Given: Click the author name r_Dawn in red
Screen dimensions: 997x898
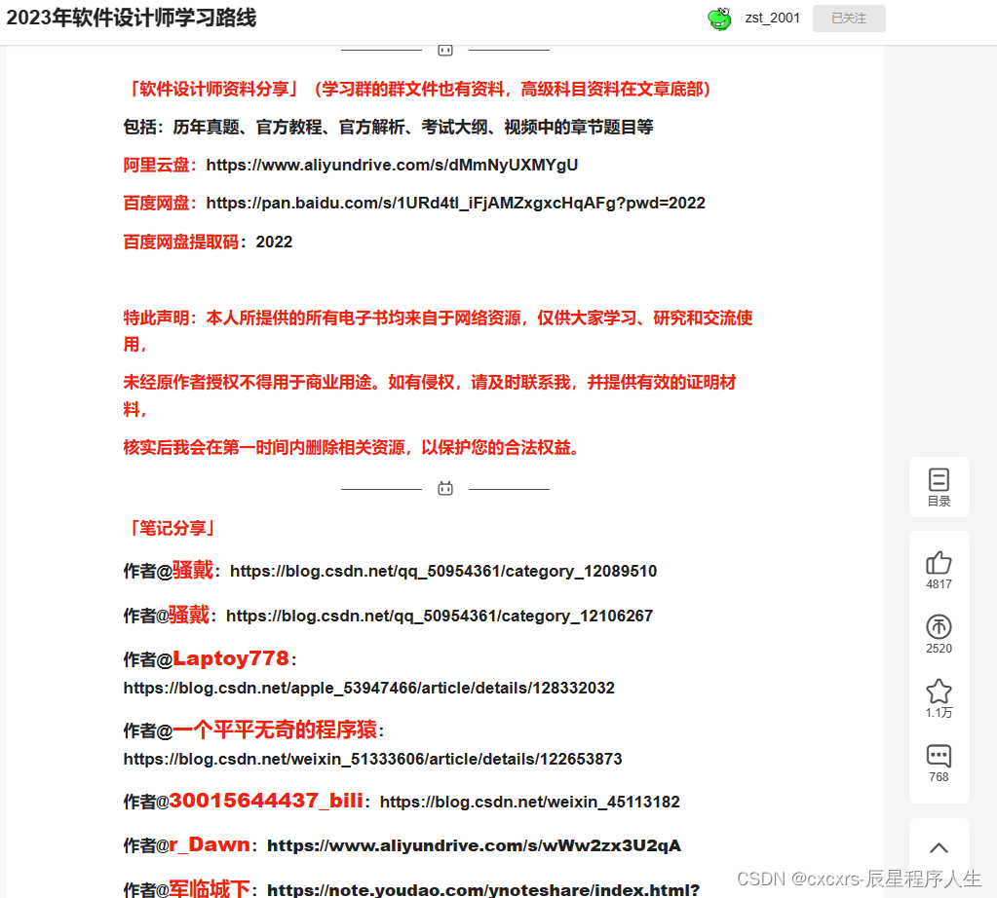Looking at the screenshot, I should [210, 844].
